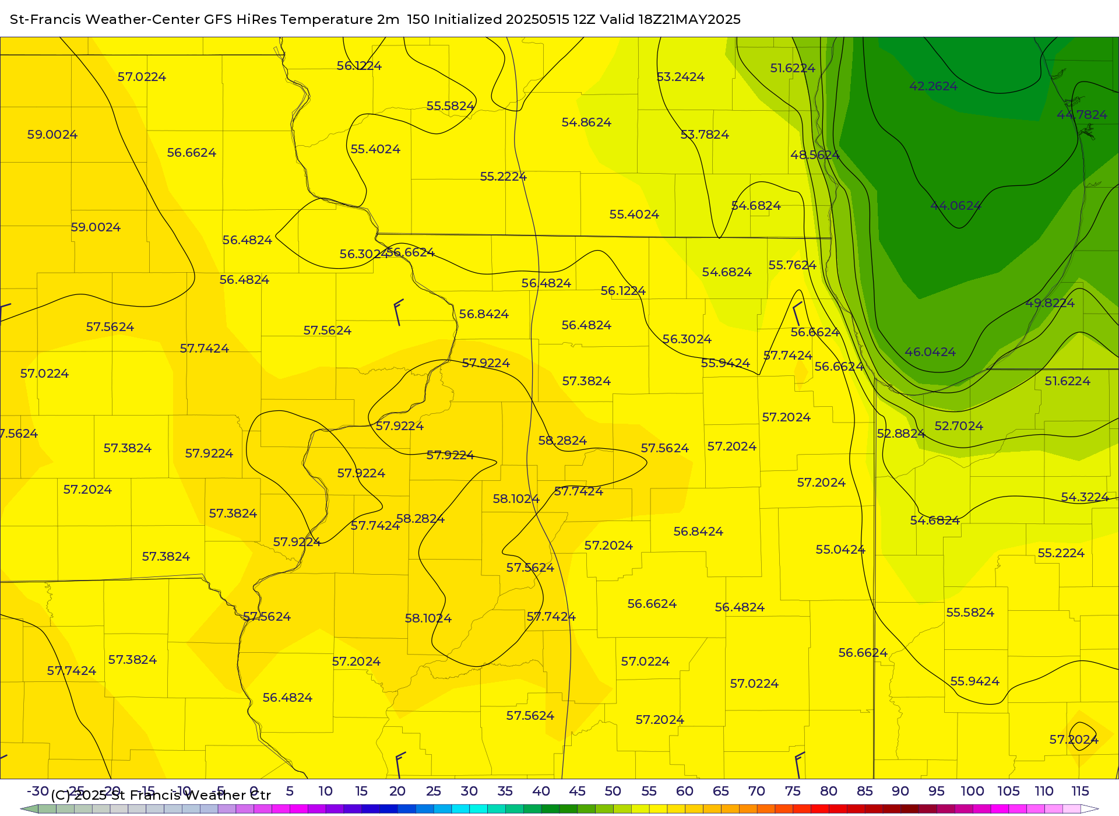Viewport: 1119px width, 816px height.
Task: Click the 42.2624 temperature value
Action: point(933,86)
